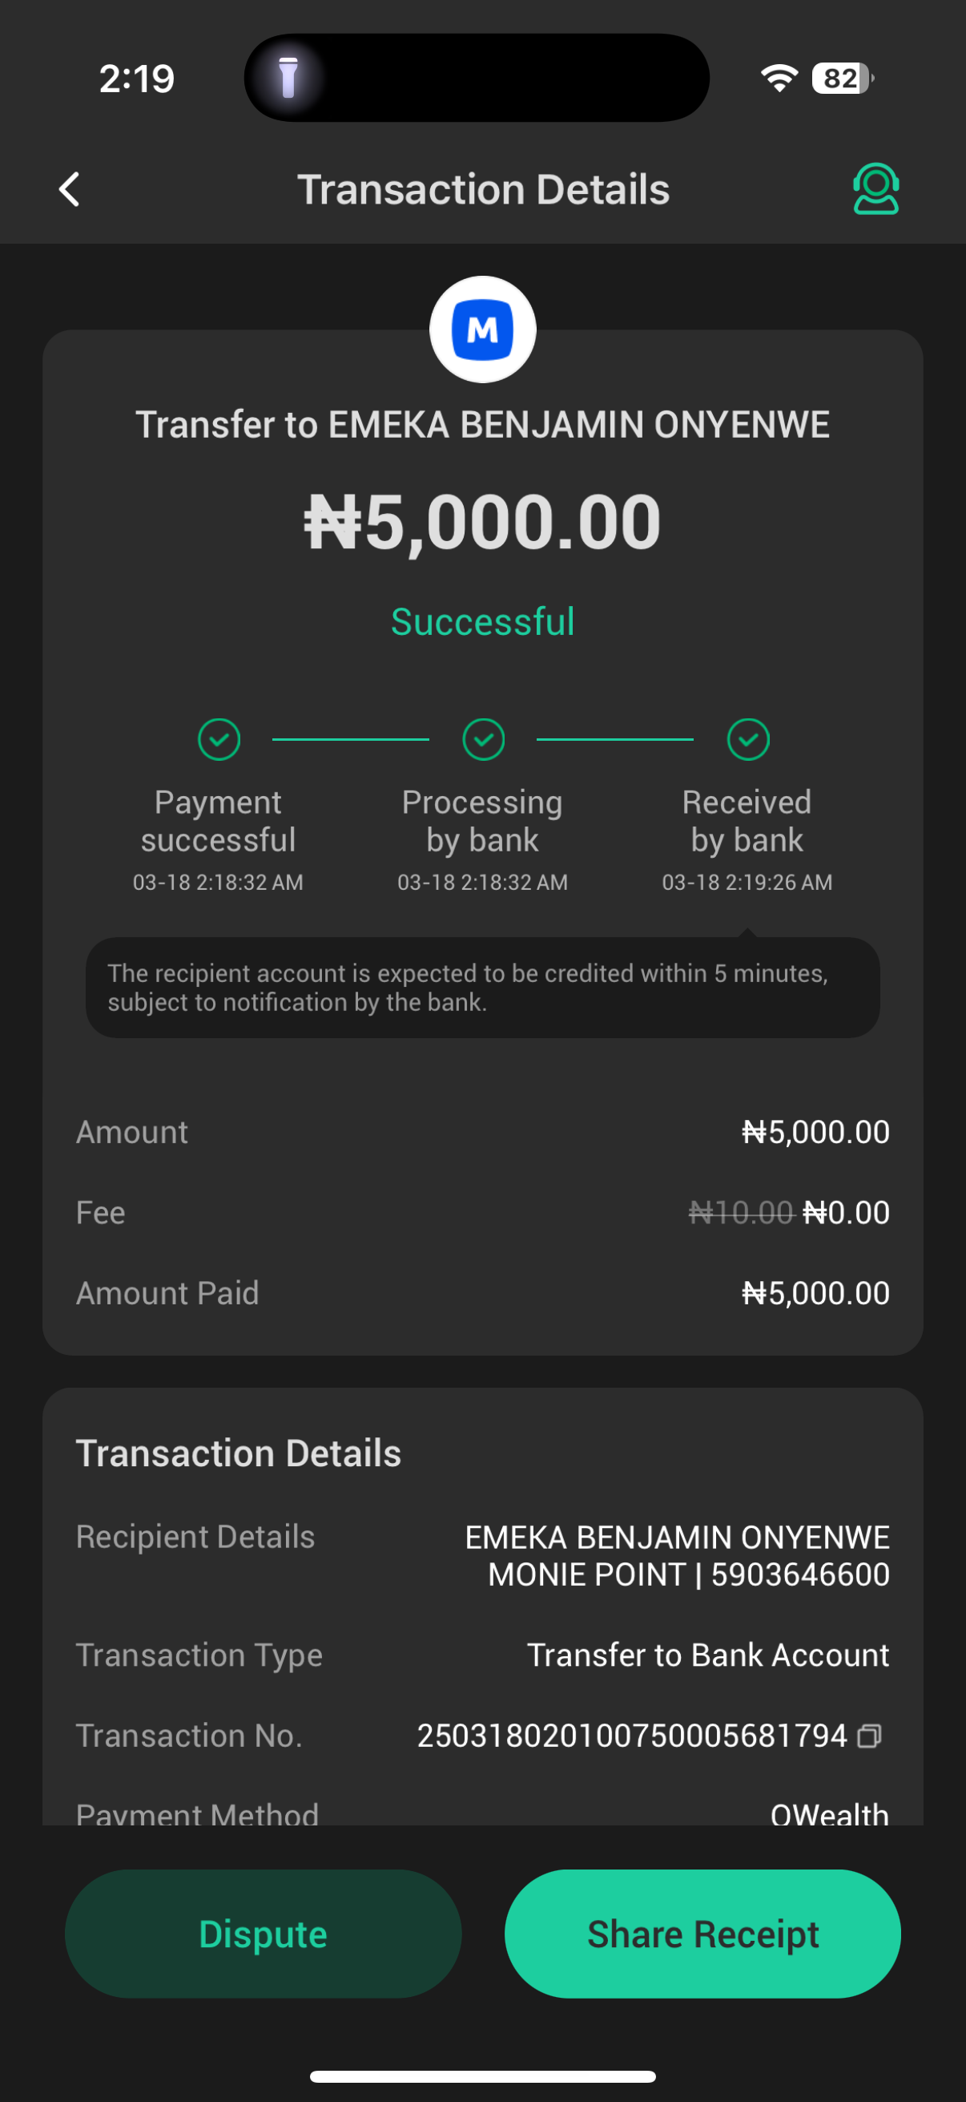Tap the recipient account MONIE POINT | 5903646600
The height and width of the screenshot is (2102, 966).
[688, 1574]
